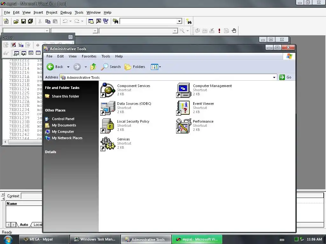Image resolution: width=326 pixels, height=244 pixels.
Task: Open the Forward history dropdown arrow
Action: [x=86, y=67]
